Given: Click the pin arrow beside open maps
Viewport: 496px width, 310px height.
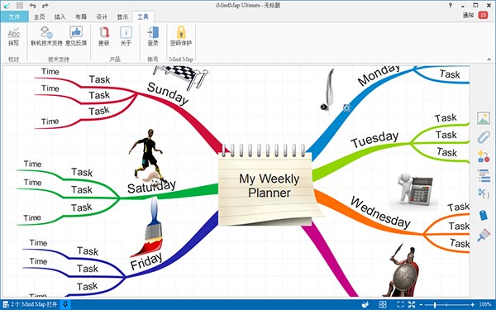Looking at the screenshot, I should (65, 304).
